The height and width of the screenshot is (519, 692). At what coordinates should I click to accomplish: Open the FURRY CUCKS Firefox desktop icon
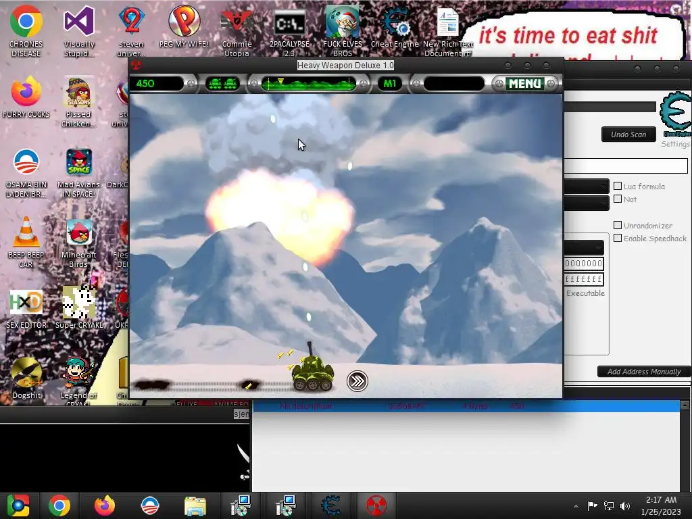[26, 97]
